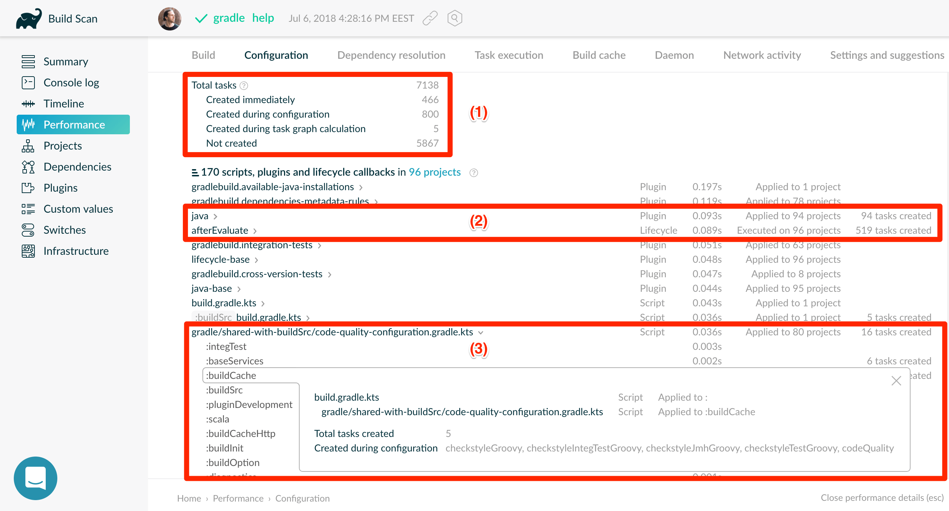This screenshot has width=949, height=511.
Task: Dismiss the buildCache detail popup
Action: click(896, 381)
